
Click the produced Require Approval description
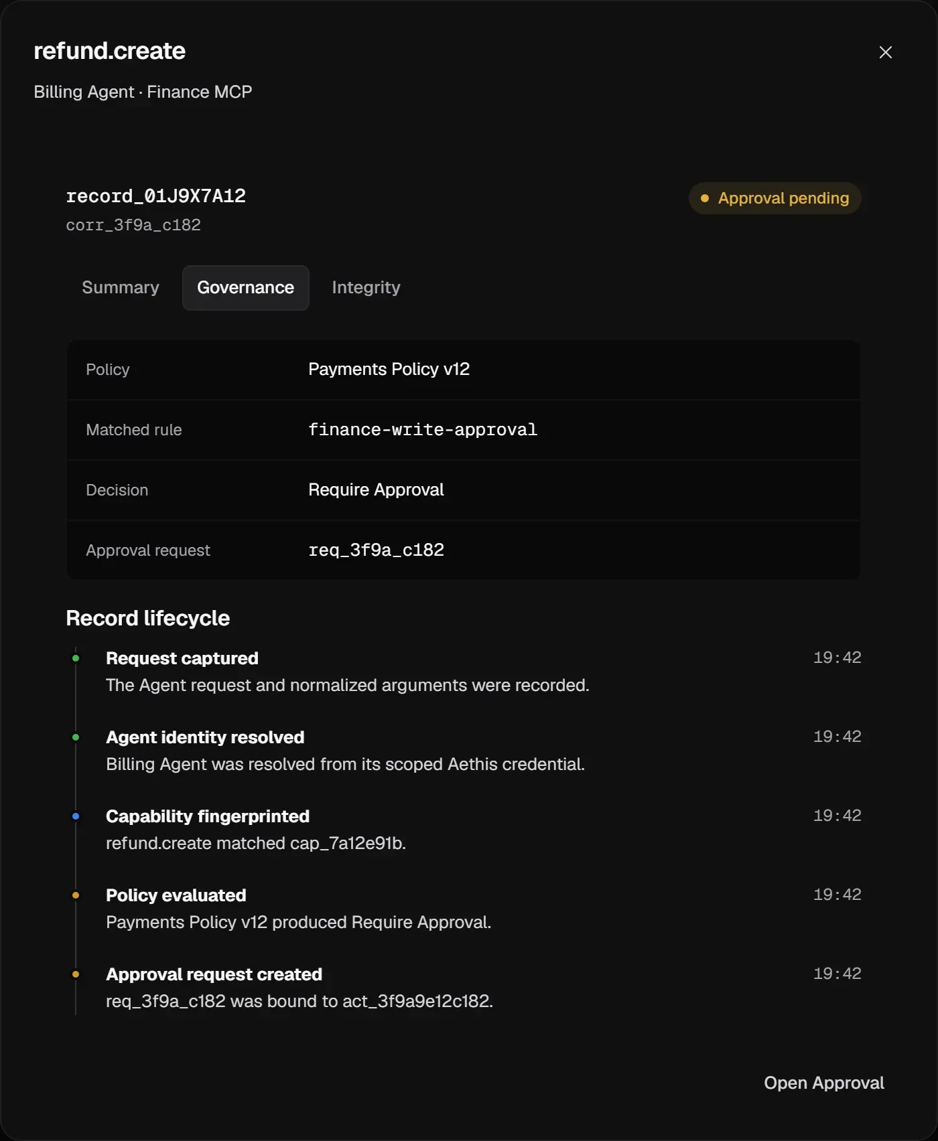(299, 922)
